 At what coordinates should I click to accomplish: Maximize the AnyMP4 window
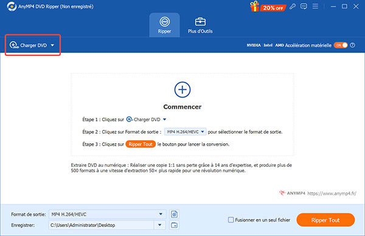coord(344,6)
